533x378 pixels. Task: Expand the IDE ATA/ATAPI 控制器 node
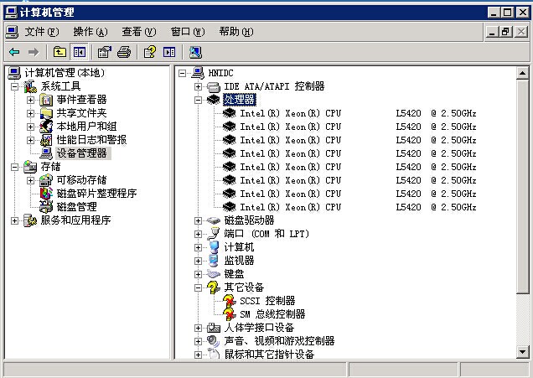coord(199,86)
